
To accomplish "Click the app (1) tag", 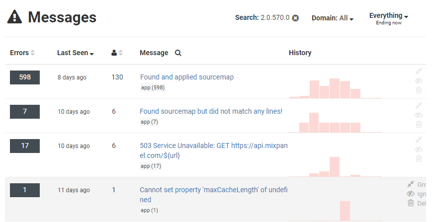I will click(149, 210).
